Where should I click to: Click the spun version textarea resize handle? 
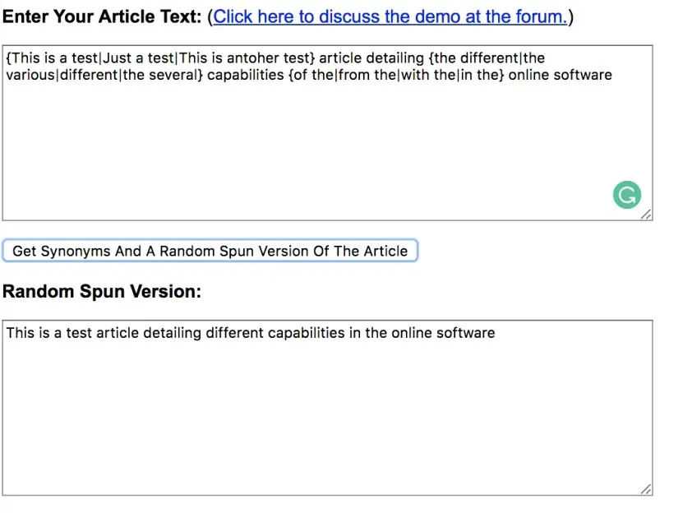click(646, 489)
